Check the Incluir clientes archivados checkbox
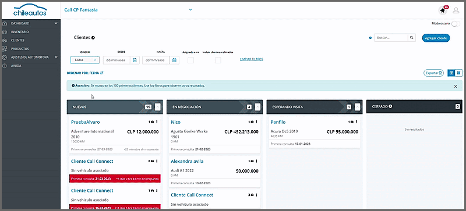This screenshot has width=466, height=211. pyautogui.click(x=218, y=60)
